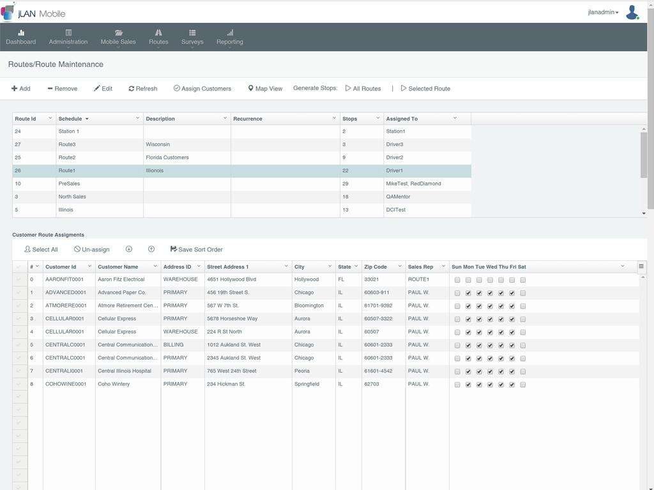Open Assigned To column filter dropdown

point(455,118)
